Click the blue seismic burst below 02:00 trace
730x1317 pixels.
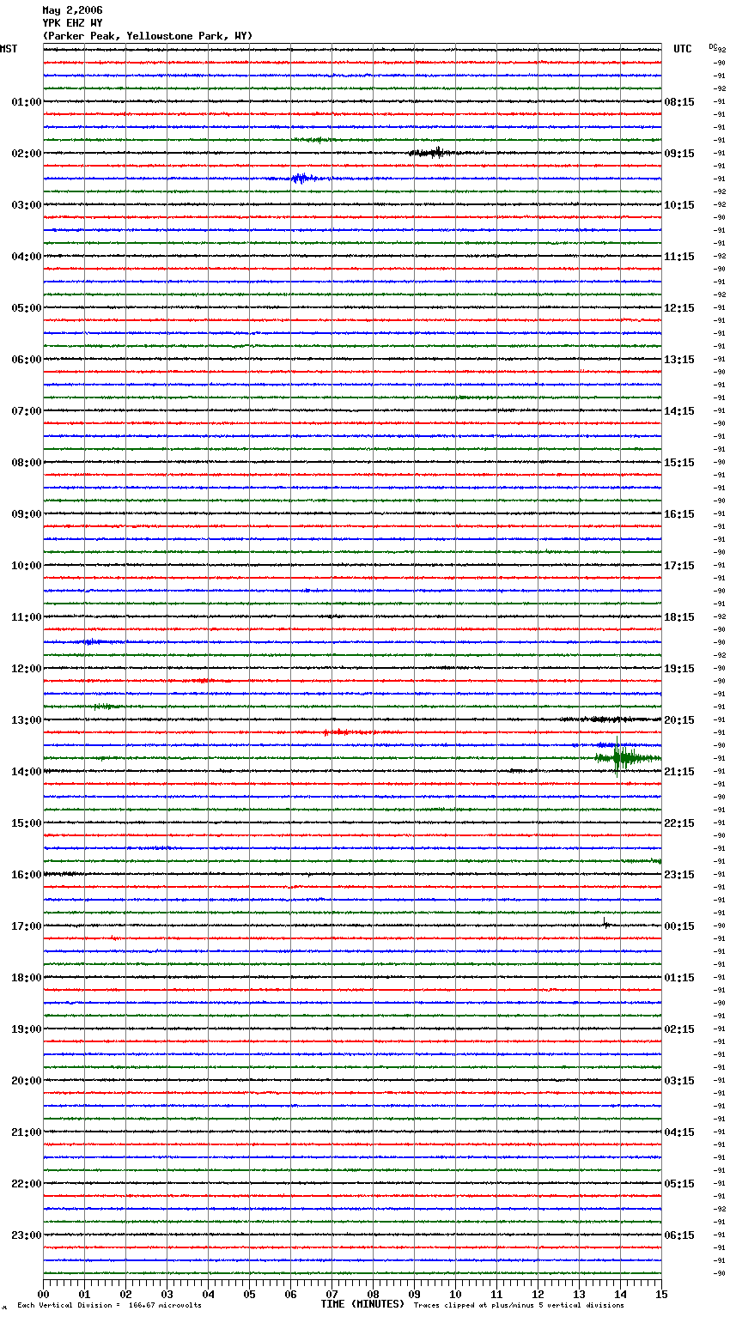tap(301, 179)
